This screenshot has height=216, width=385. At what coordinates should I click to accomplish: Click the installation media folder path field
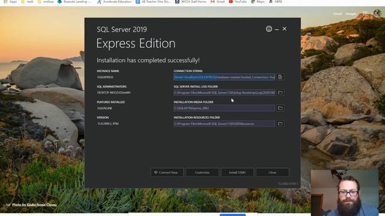[x=224, y=108]
